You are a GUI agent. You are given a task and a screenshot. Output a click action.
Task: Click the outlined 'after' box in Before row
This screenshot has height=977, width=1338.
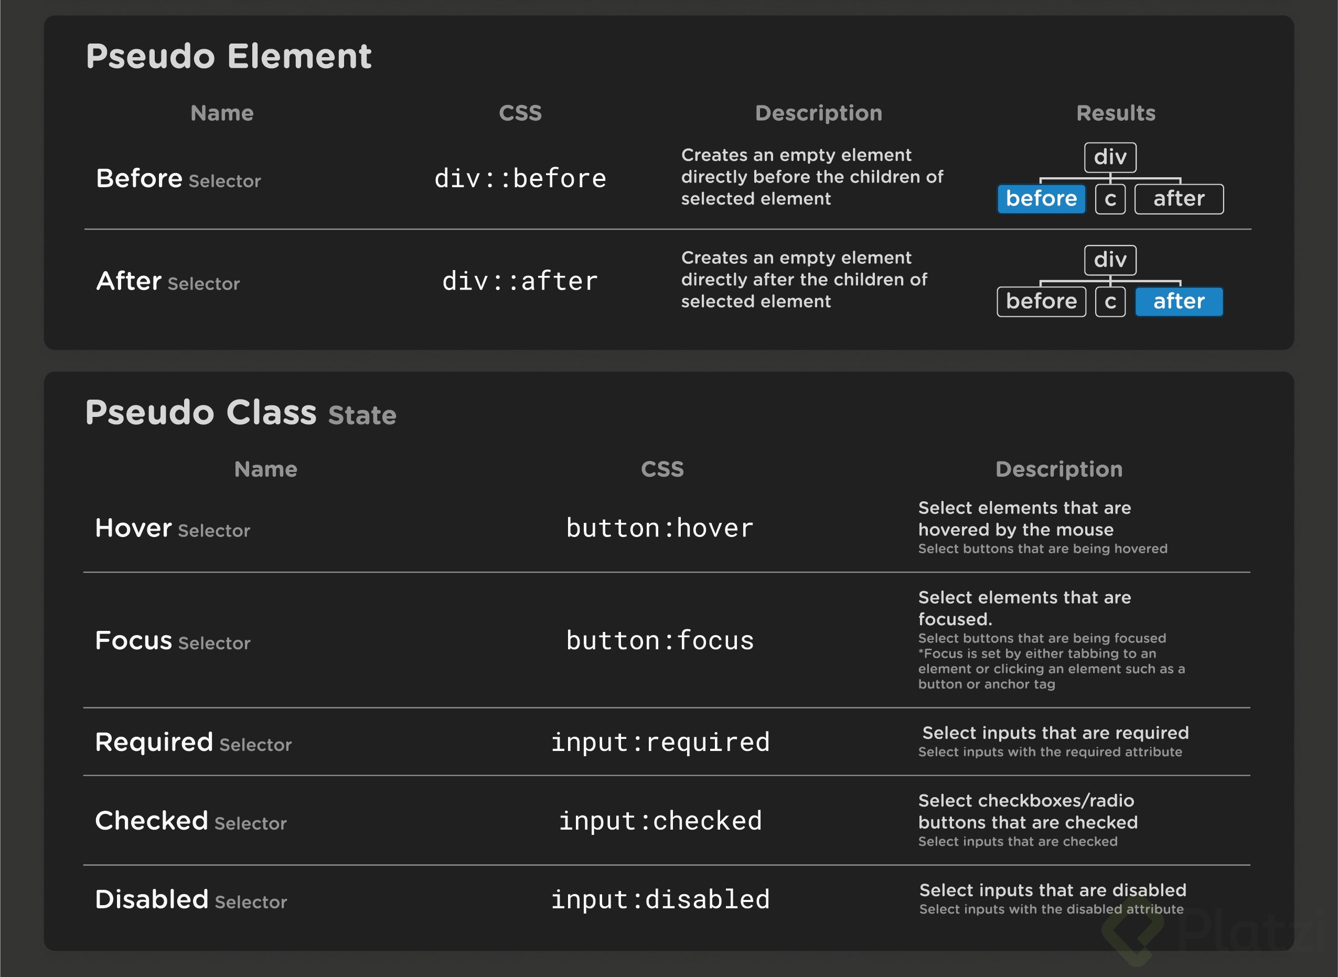pos(1179,199)
